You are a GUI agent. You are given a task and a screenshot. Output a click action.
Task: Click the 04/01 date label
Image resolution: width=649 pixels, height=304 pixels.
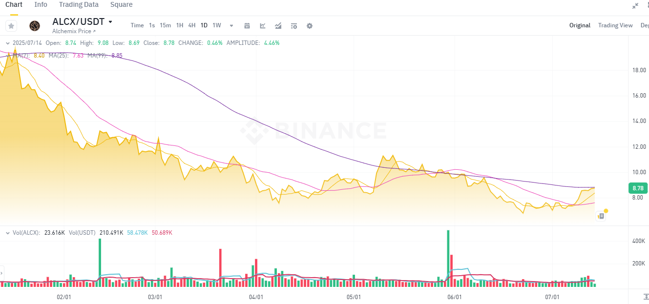pyautogui.click(x=256, y=297)
